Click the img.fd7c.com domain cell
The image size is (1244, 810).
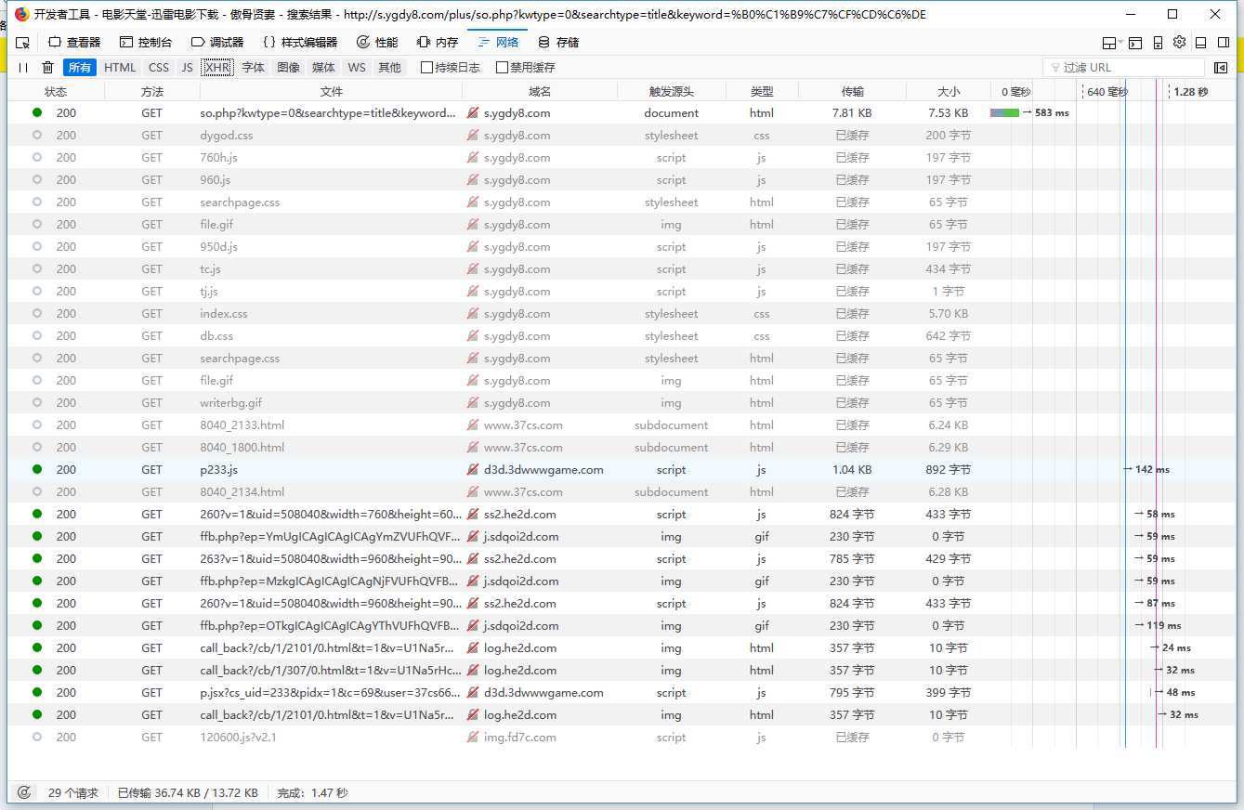click(540, 738)
